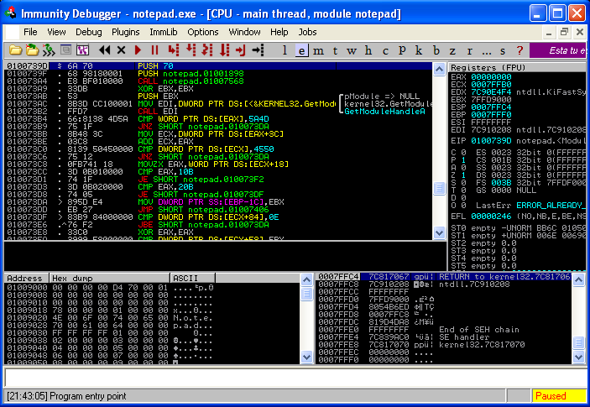Show Log window via the 'l' button
The height and width of the screenshot is (407, 590).
tap(286, 50)
